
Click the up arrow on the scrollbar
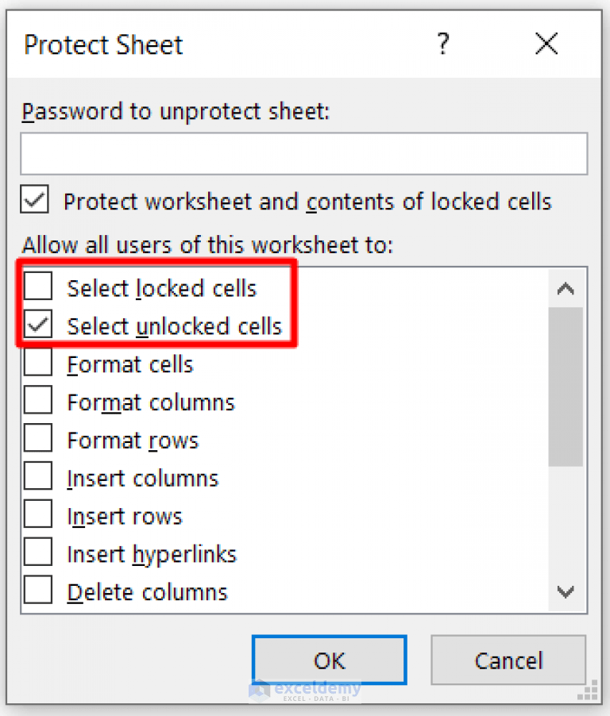pos(566,288)
